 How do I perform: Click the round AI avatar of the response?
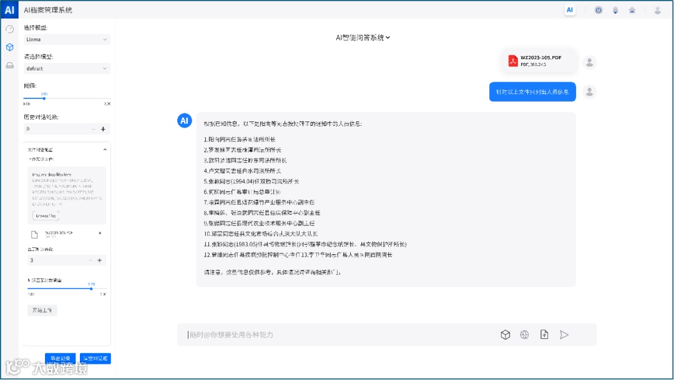tap(184, 120)
